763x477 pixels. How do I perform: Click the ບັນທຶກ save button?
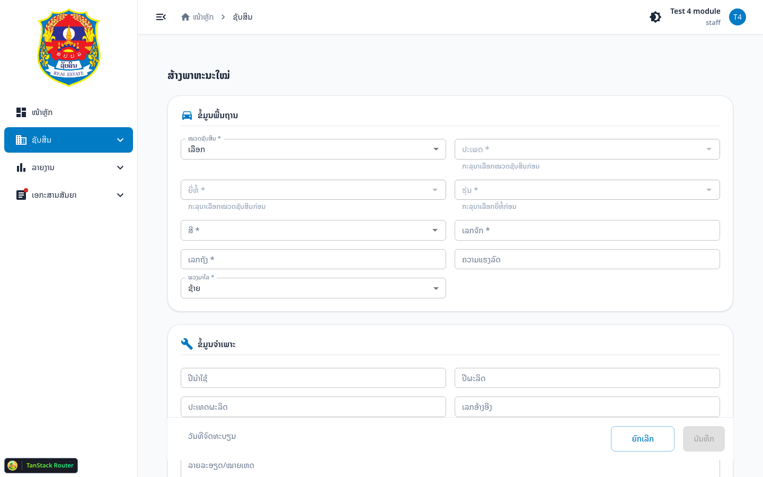(704, 439)
